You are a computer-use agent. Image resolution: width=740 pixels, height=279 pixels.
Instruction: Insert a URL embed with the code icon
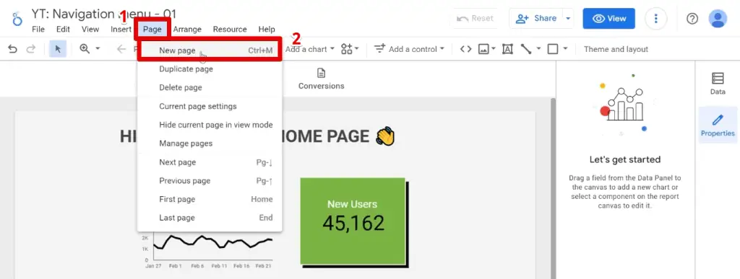point(466,49)
